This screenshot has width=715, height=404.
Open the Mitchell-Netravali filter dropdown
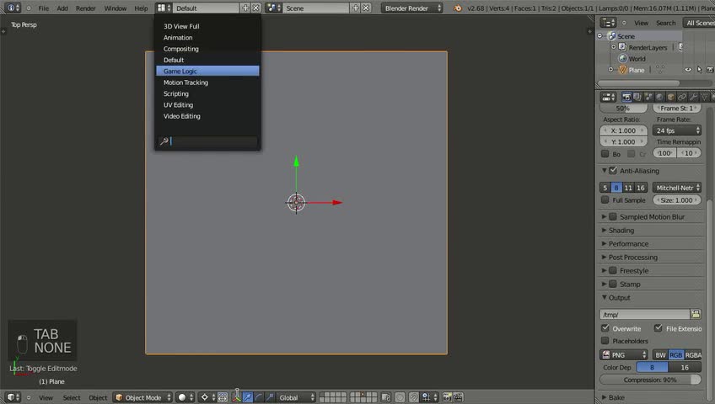[677, 188]
